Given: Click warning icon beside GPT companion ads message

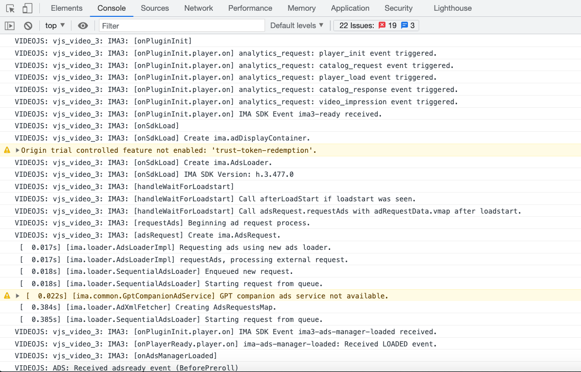Looking at the screenshot, I should [x=7, y=296].
